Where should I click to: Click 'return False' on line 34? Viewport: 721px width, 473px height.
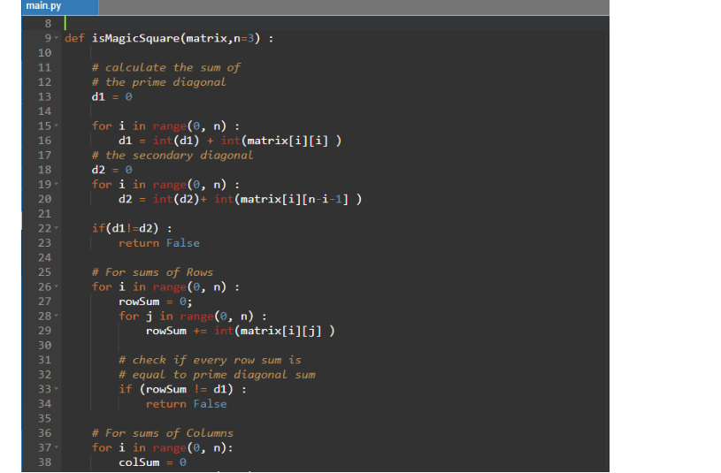(187, 404)
